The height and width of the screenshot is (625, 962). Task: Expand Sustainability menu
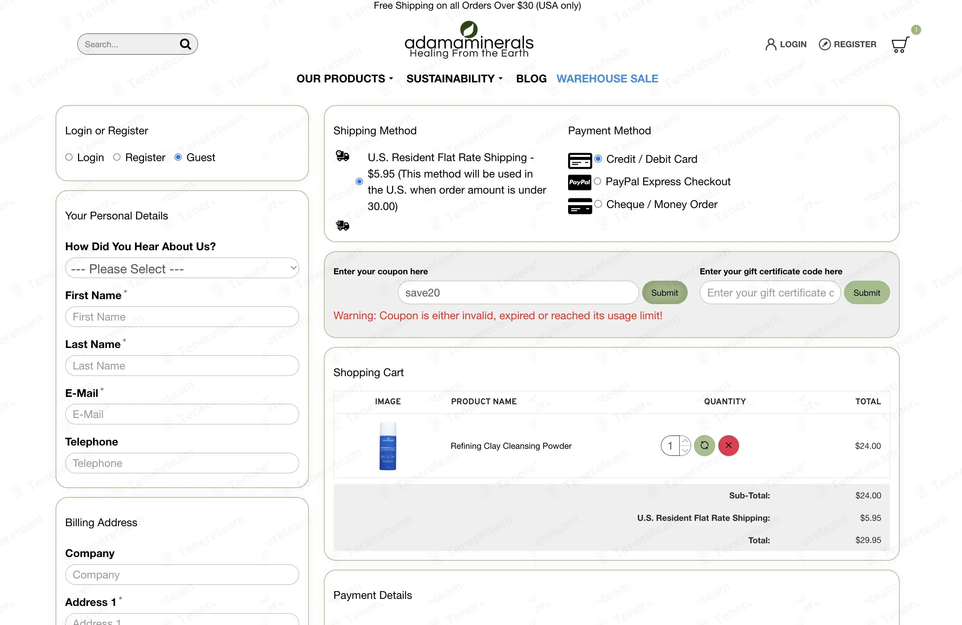454,78
